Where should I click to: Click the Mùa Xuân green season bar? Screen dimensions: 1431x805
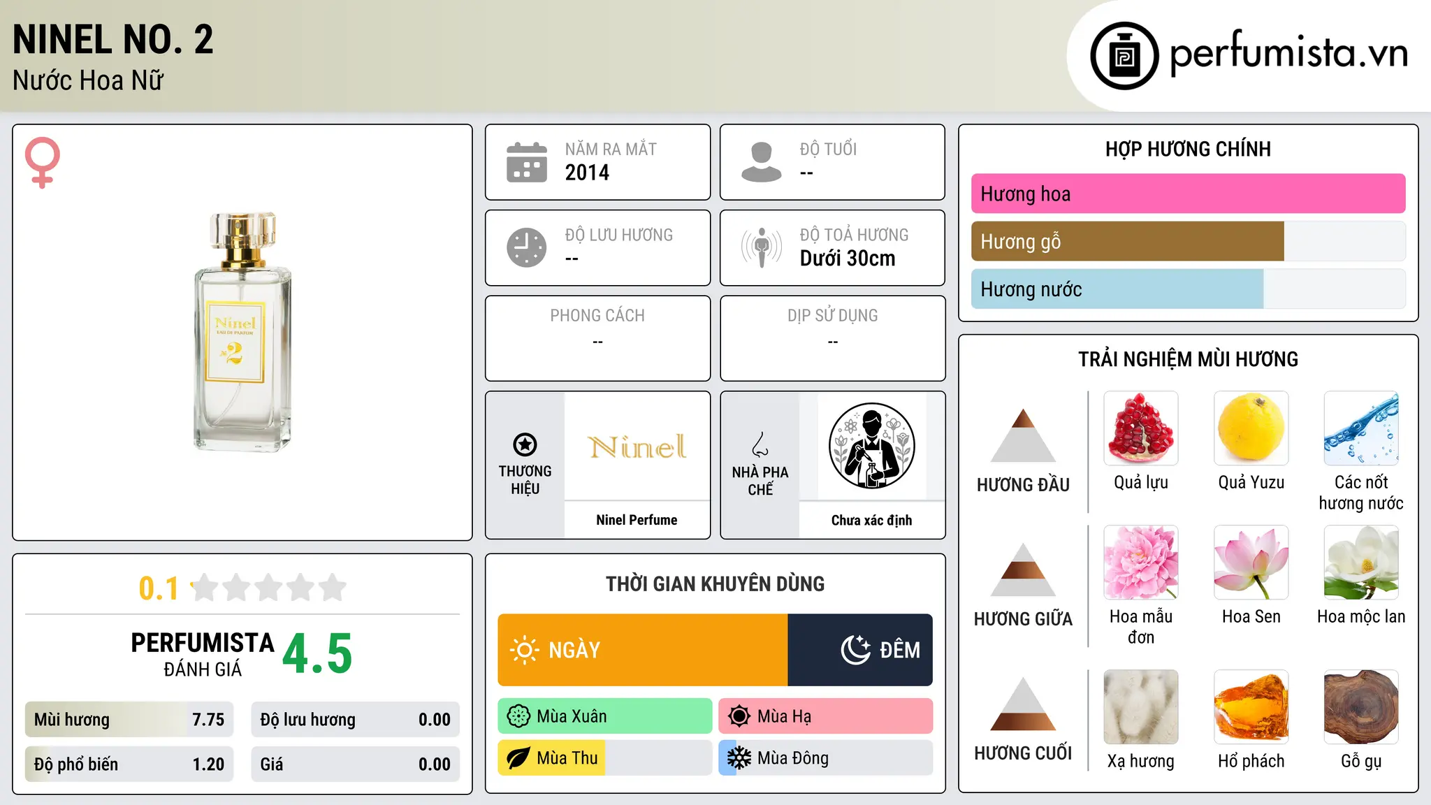click(x=605, y=716)
